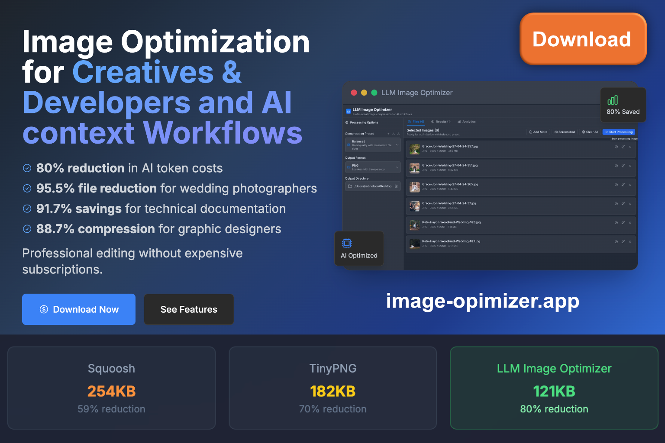Show info for Kate-Haydn-Woodland-Wedding-821.jpg
Image resolution: width=665 pixels, height=443 pixels.
(617, 242)
